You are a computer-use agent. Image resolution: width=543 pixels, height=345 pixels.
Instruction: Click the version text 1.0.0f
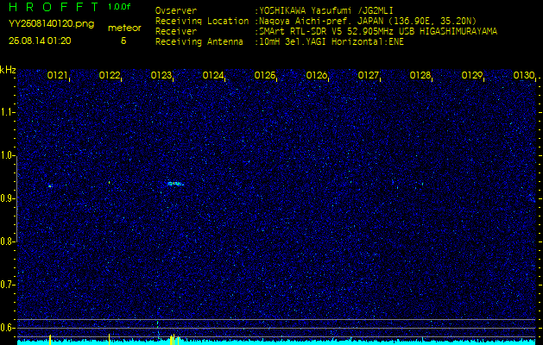[119, 7]
